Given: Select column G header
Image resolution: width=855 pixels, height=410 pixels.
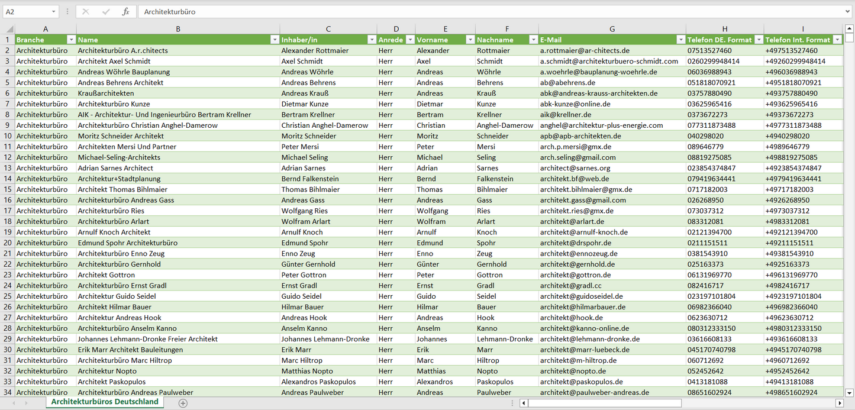Looking at the screenshot, I should pos(612,29).
